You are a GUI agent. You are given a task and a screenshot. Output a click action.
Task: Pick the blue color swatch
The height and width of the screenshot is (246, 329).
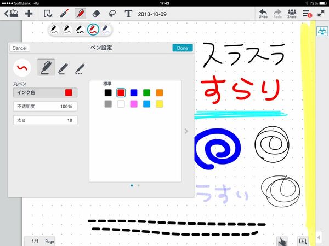tap(134, 92)
